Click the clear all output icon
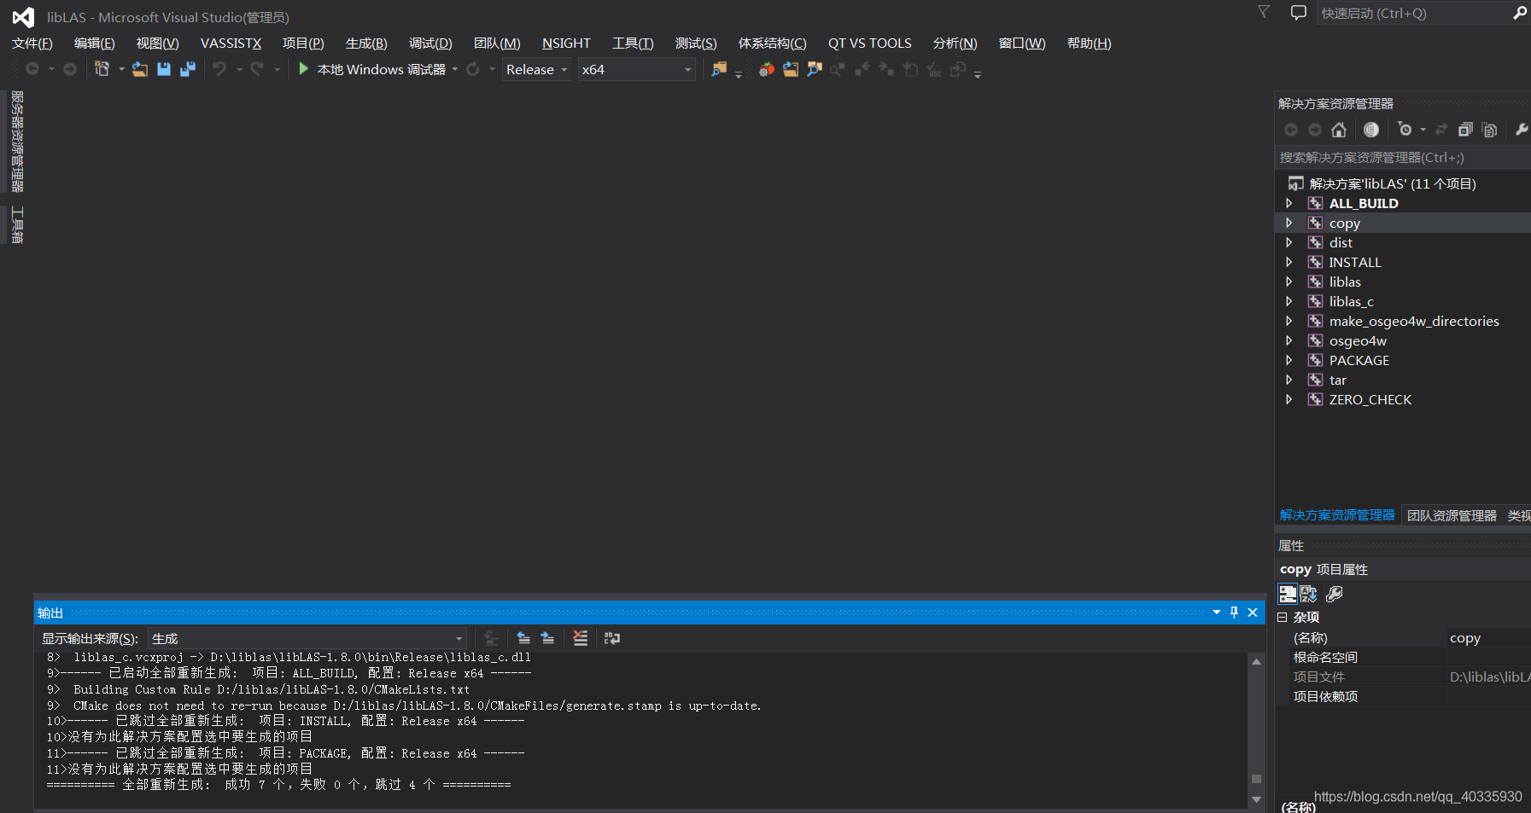The image size is (1531, 813). tap(581, 638)
